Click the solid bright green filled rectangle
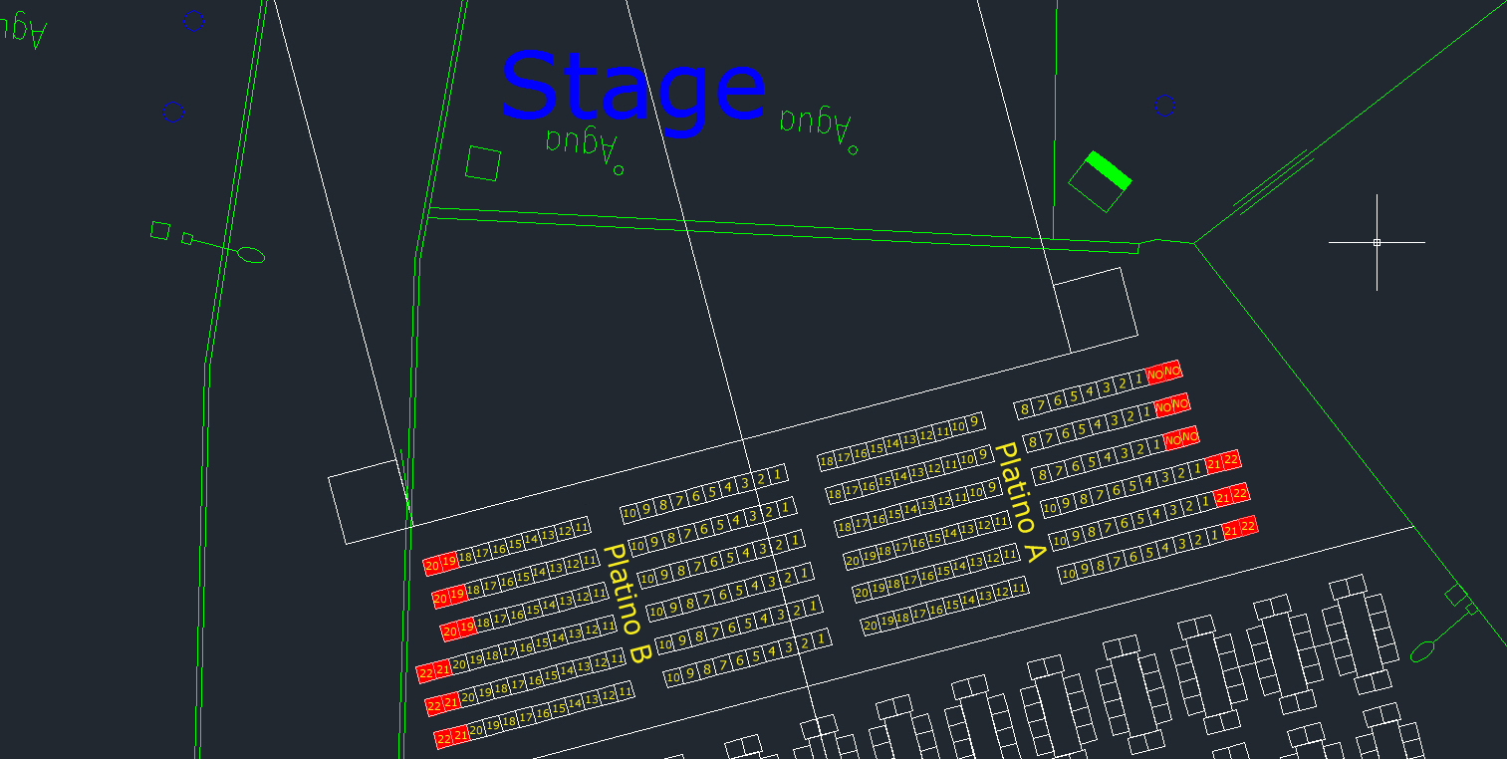The image size is (1507, 759). point(1109,169)
